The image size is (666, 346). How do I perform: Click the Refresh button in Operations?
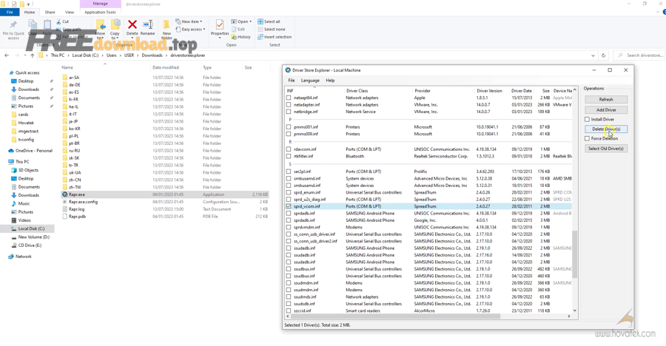click(x=605, y=99)
